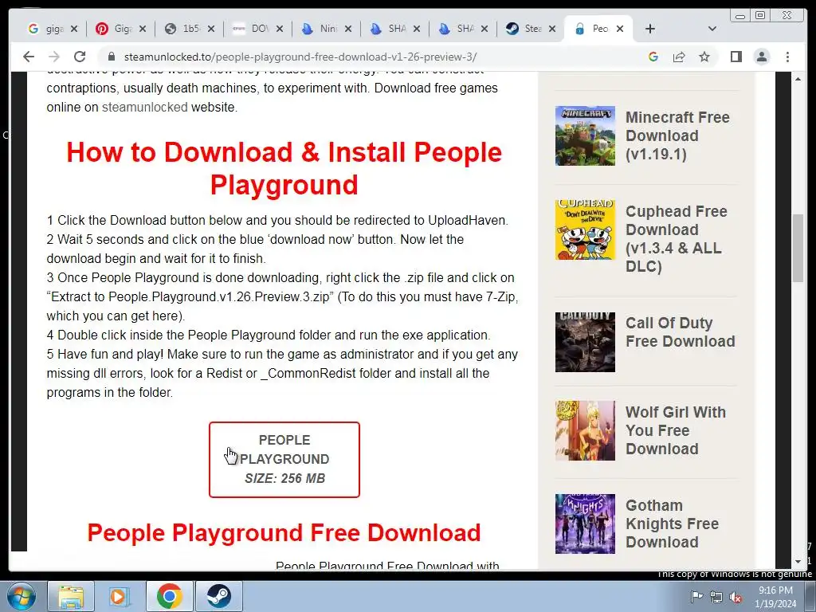Open the Action Center flag icon
Screen dimensions: 816x612
[x=696, y=596]
